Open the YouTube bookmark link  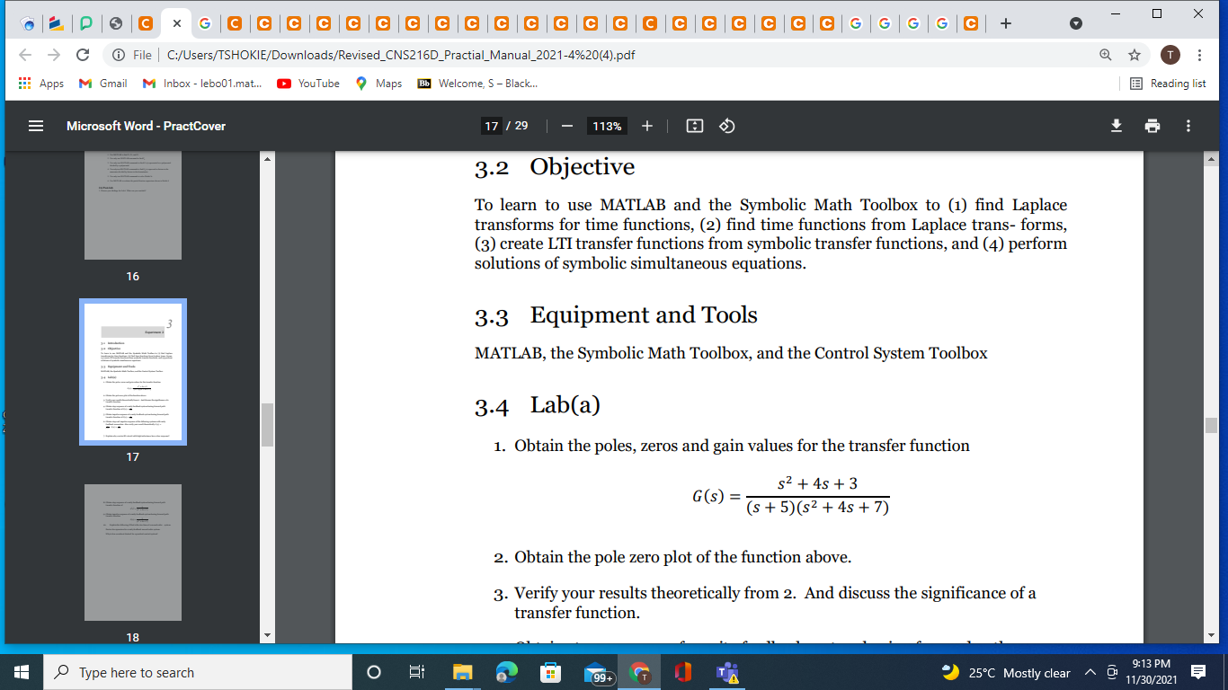tap(310, 83)
